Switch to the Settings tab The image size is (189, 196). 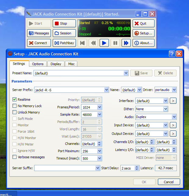[19, 64]
